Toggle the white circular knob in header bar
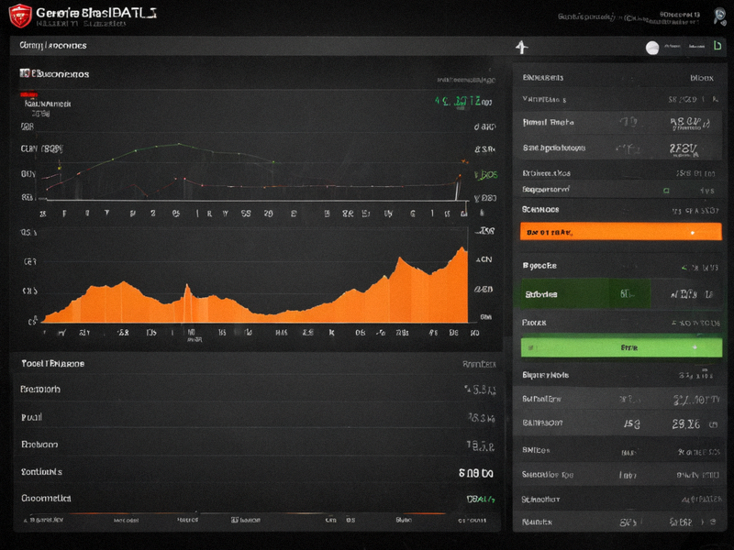This screenshot has width=734, height=550. pos(652,48)
